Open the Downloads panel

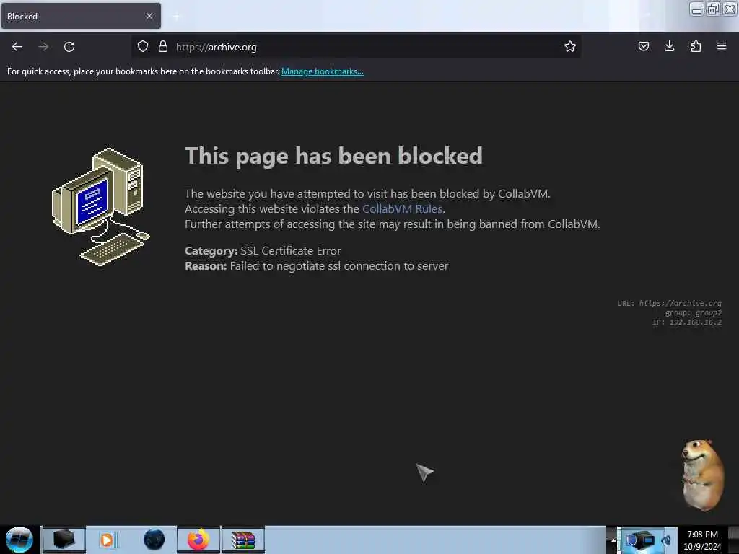(x=669, y=46)
